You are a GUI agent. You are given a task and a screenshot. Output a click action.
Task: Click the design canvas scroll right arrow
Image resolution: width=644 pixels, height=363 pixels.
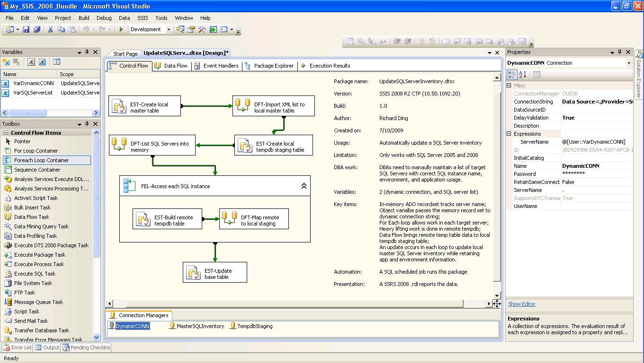[x=489, y=303]
